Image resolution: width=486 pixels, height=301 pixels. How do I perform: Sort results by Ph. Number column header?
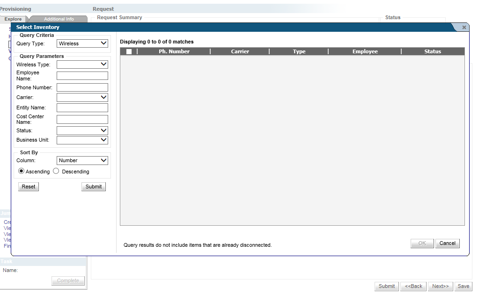(x=174, y=51)
